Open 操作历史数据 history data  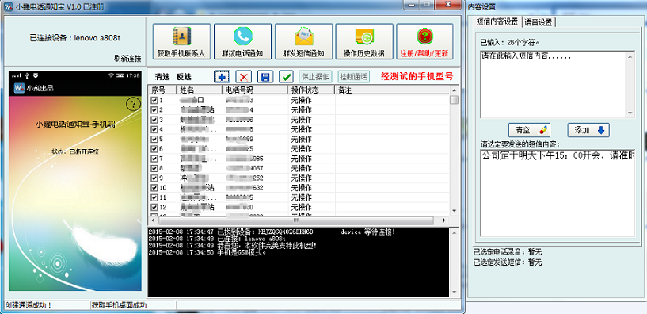pos(364,41)
